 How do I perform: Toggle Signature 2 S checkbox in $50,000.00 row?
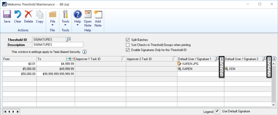click(x=269, y=74)
